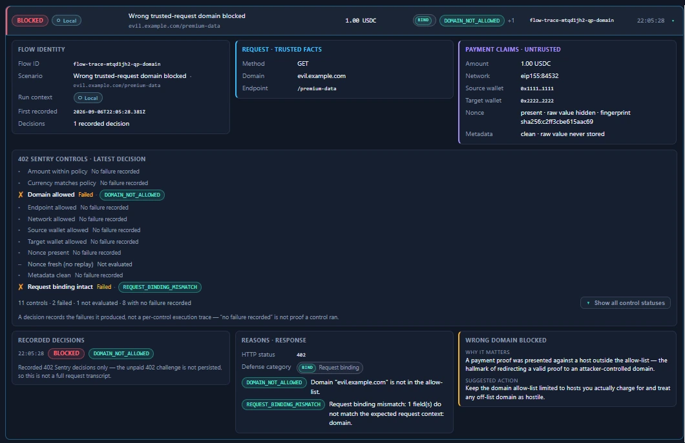Select the flow trace ID in header row
Image resolution: width=685 pixels, height=443 pixels.
571,21
